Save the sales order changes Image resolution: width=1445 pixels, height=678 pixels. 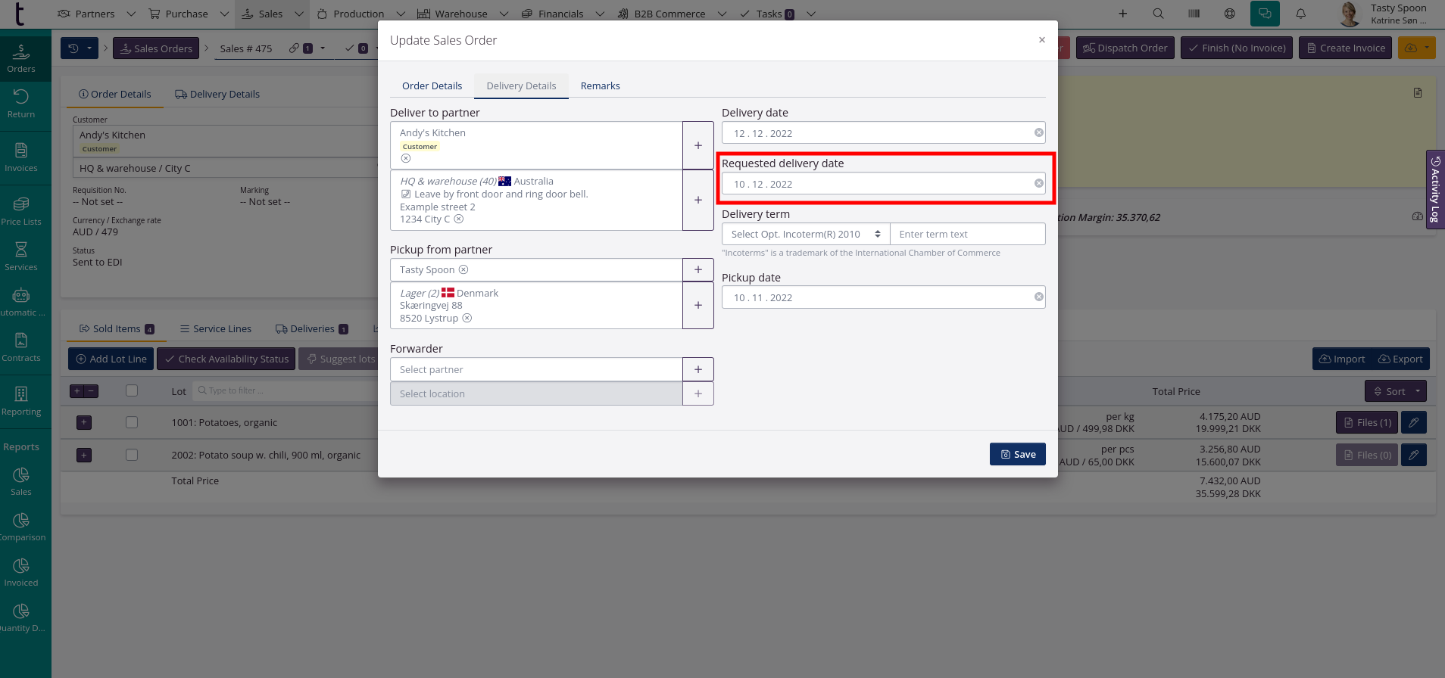1017,454
